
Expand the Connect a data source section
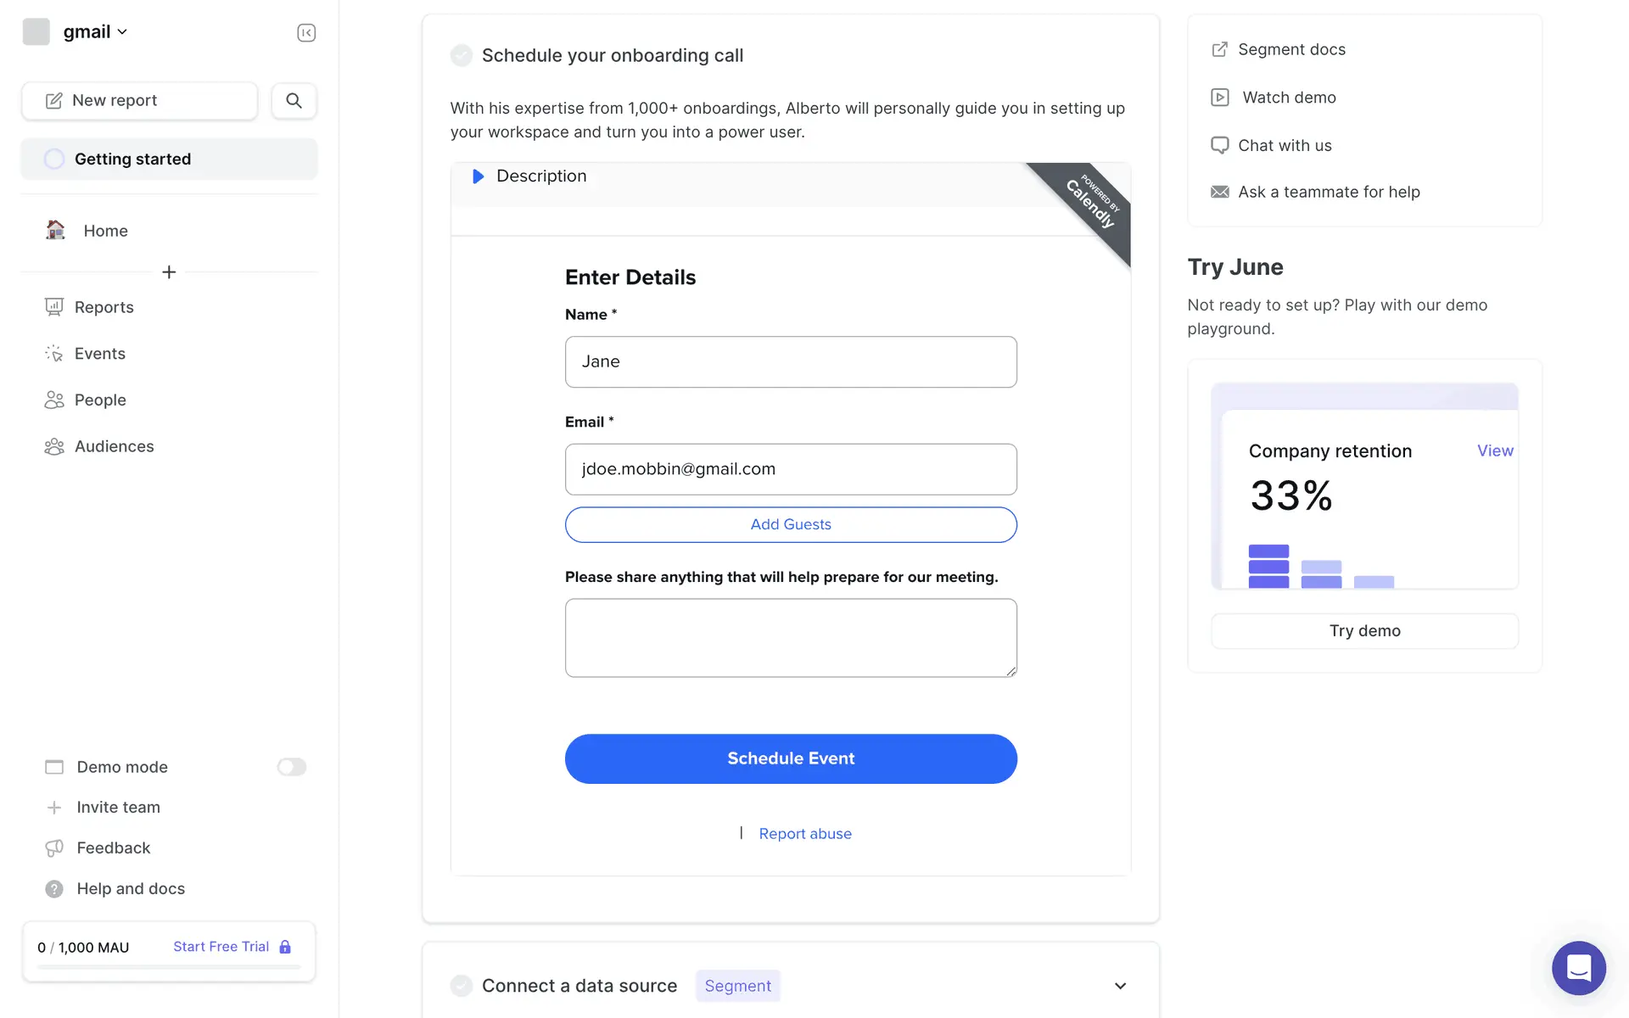pos(1120,986)
